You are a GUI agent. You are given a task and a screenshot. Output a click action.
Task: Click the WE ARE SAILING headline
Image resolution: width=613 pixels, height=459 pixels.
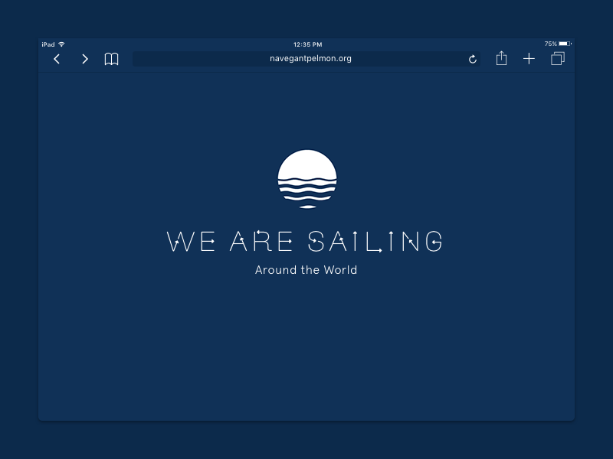click(306, 240)
